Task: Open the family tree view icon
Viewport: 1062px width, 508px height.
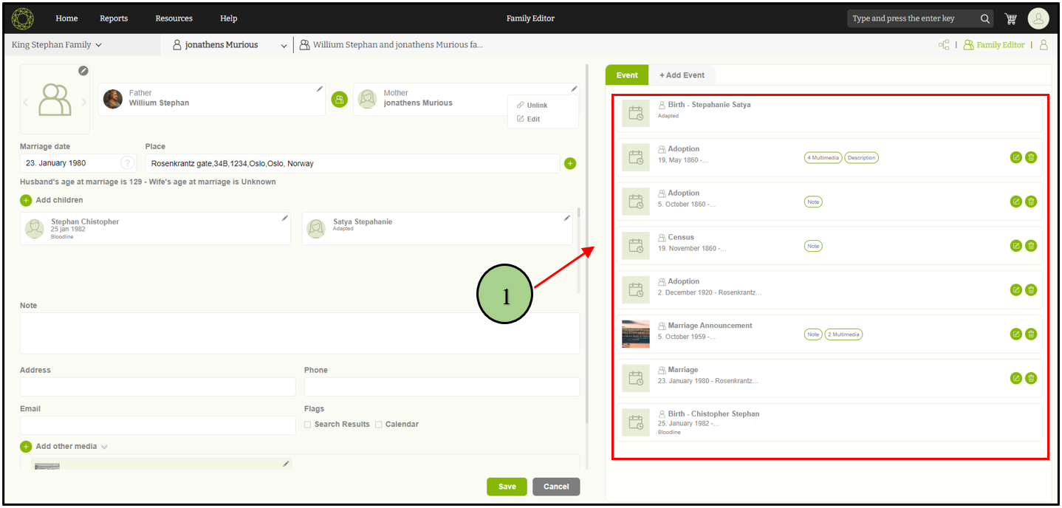Action: (x=943, y=45)
